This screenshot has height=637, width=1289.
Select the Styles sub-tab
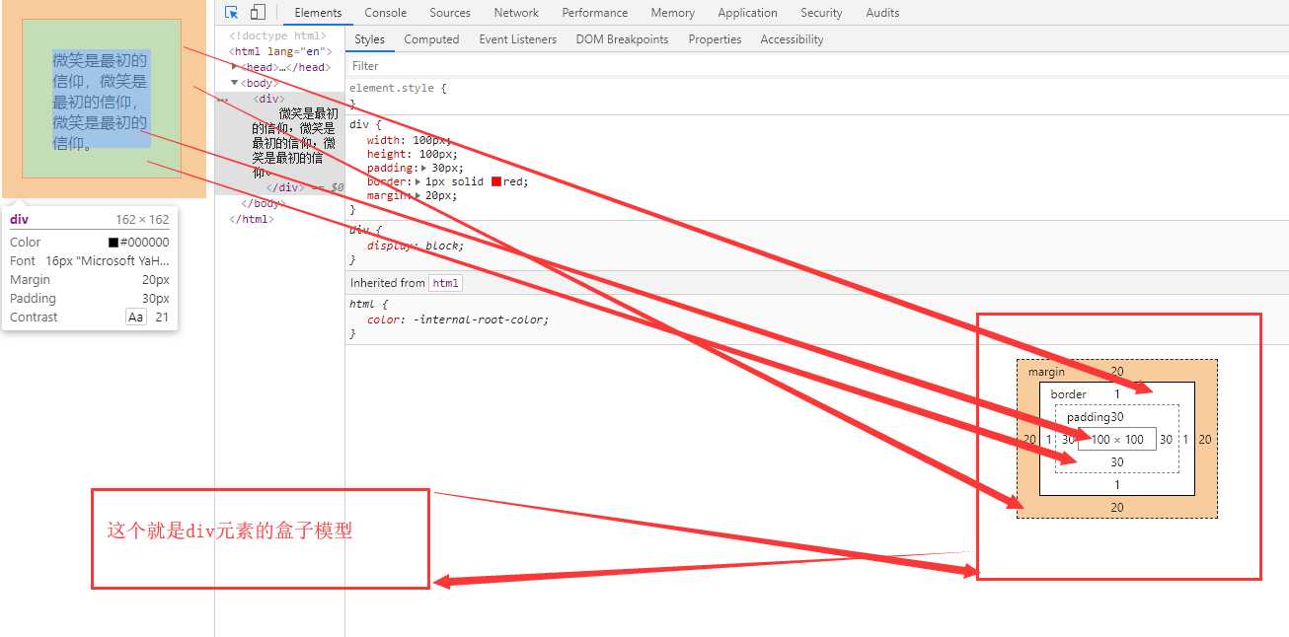(x=369, y=39)
